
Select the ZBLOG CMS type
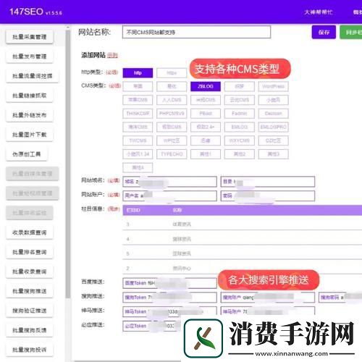coord(206,86)
